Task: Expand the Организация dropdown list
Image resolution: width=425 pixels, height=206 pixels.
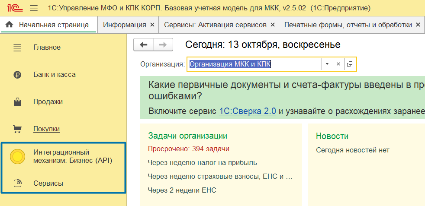Action: [x=327, y=64]
